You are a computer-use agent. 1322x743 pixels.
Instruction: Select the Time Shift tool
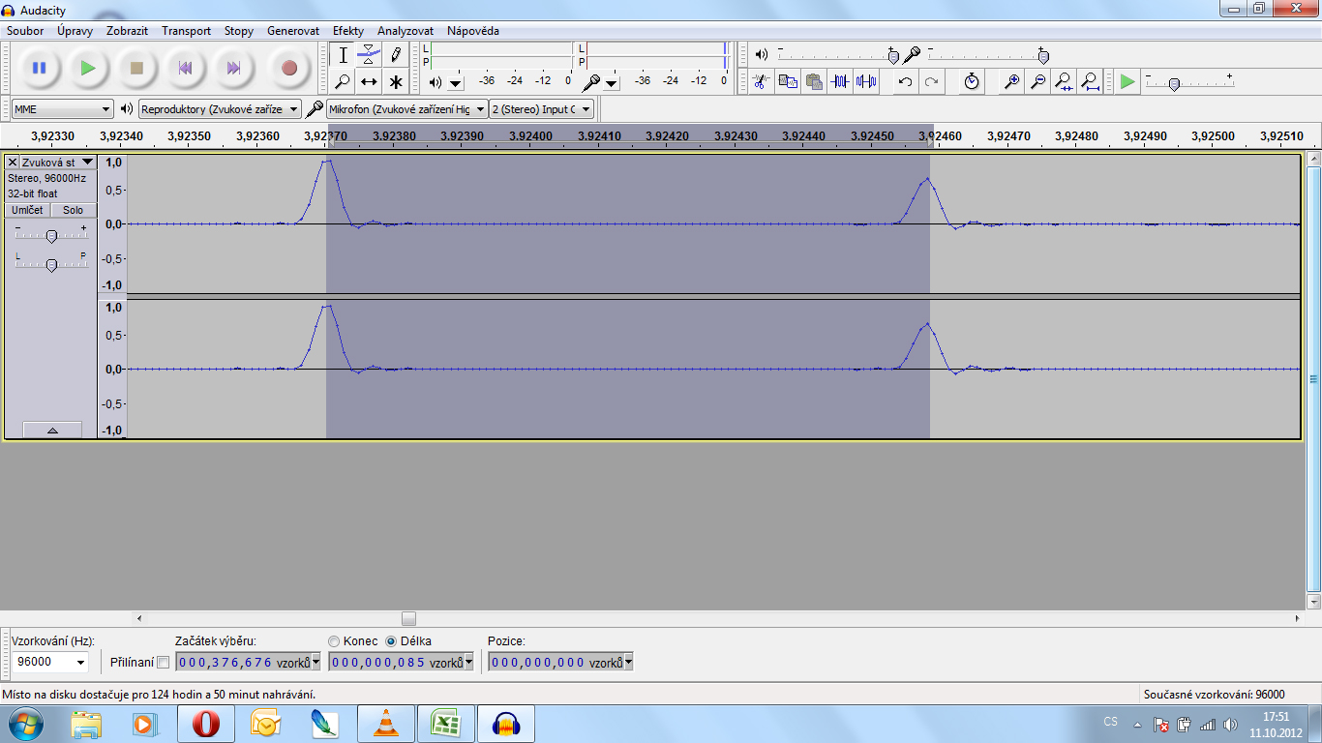point(369,81)
